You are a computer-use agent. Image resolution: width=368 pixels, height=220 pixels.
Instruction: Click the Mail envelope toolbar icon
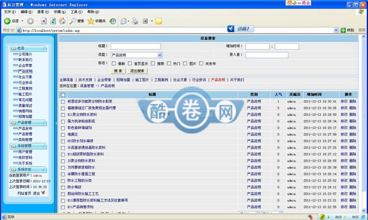pyautogui.click(x=123, y=21)
